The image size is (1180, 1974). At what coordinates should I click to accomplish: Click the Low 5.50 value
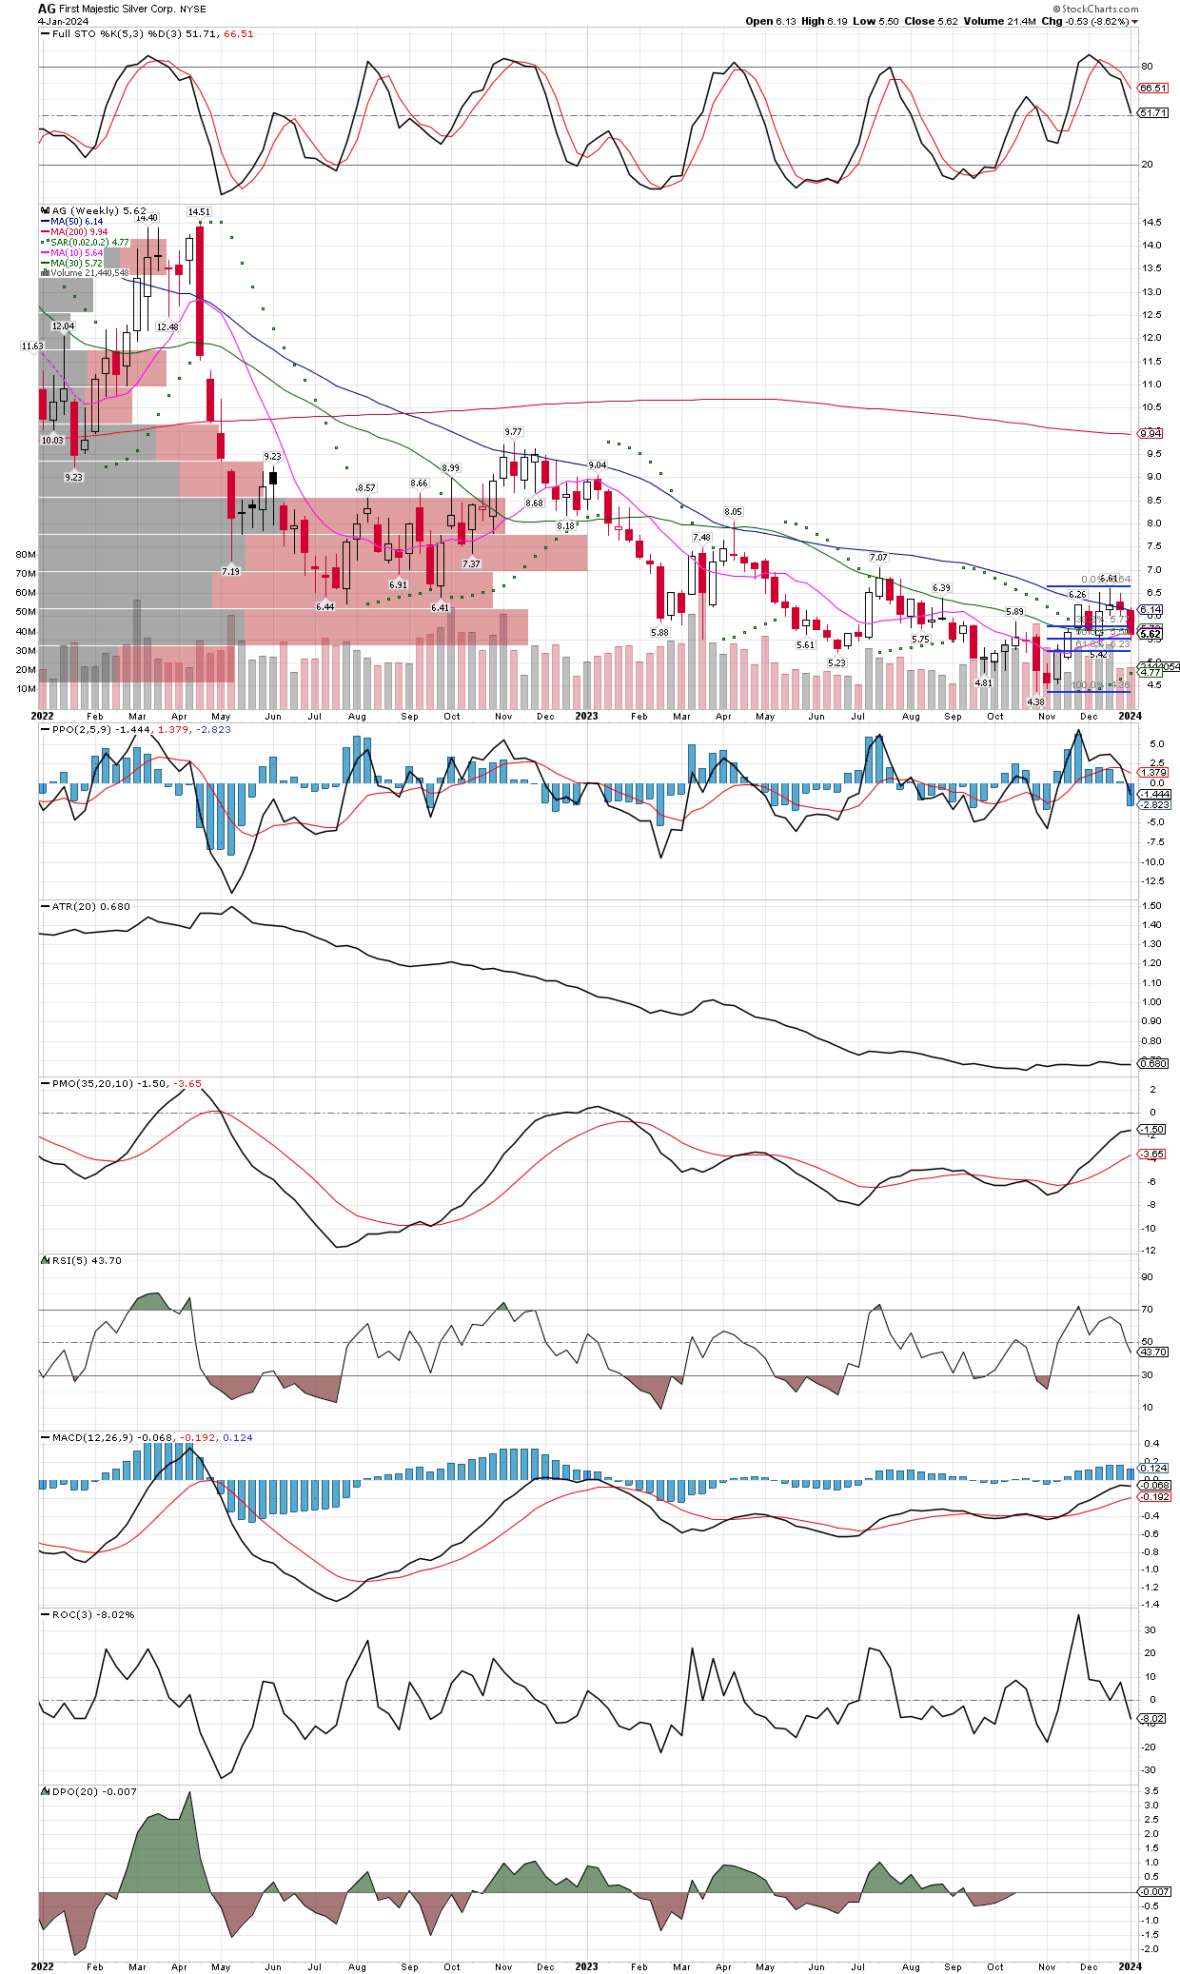[x=875, y=21]
